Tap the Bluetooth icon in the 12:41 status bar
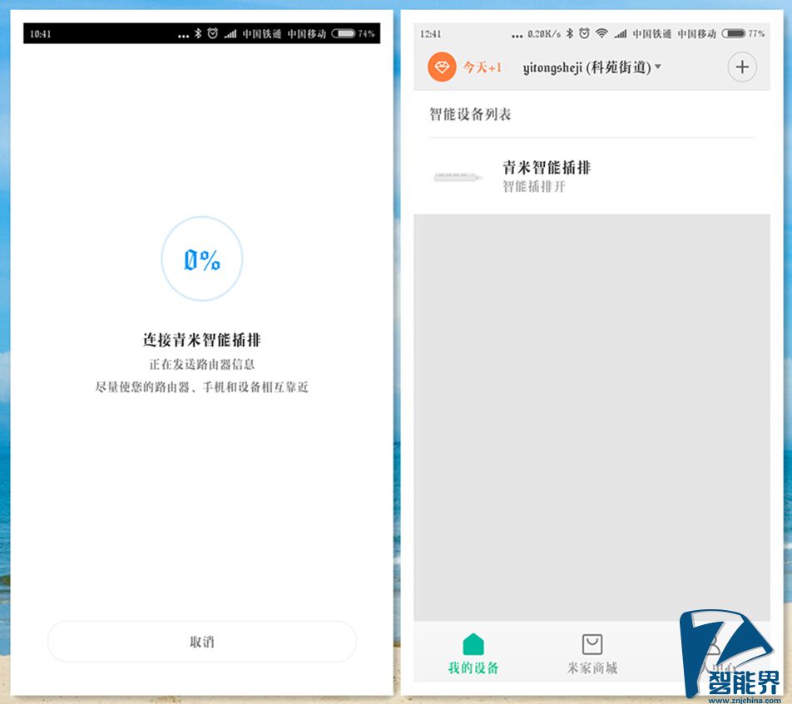The height and width of the screenshot is (704, 792). click(569, 33)
